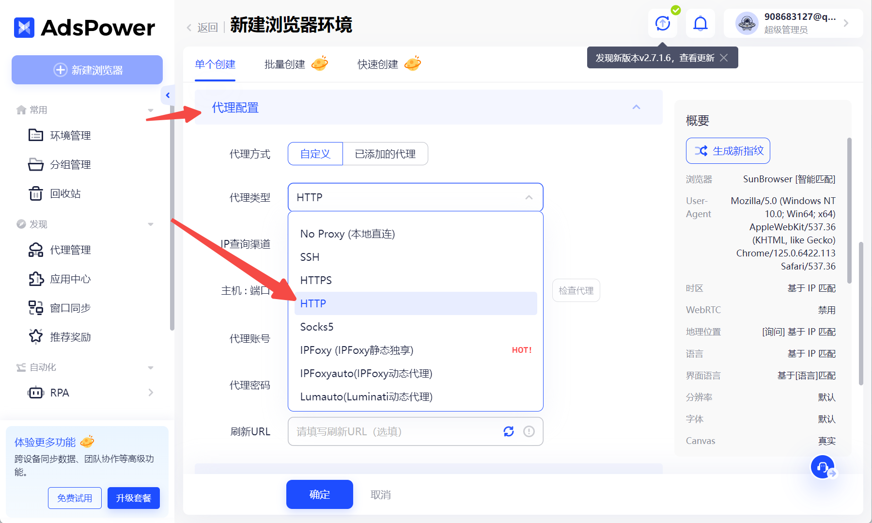The image size is (872, 523).
Task: Choose No Proxy (本地直连) option
Action: [416, 234]
